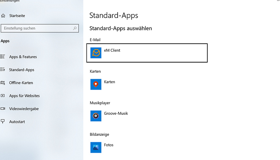280x160 pixels.
Task: Open Videowiedergabe settings page
Action: click(x=24, y=109)
